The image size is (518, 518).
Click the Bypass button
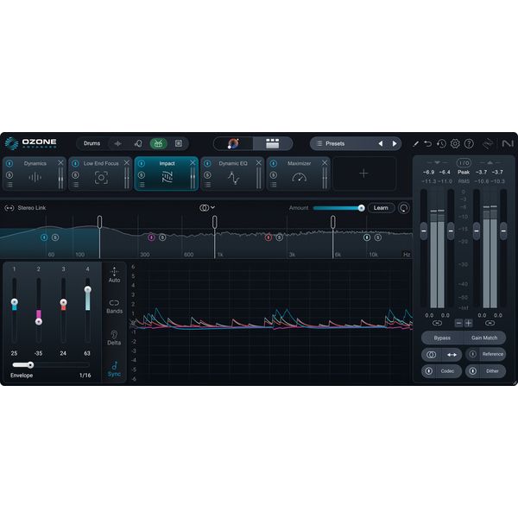[442, 338]
